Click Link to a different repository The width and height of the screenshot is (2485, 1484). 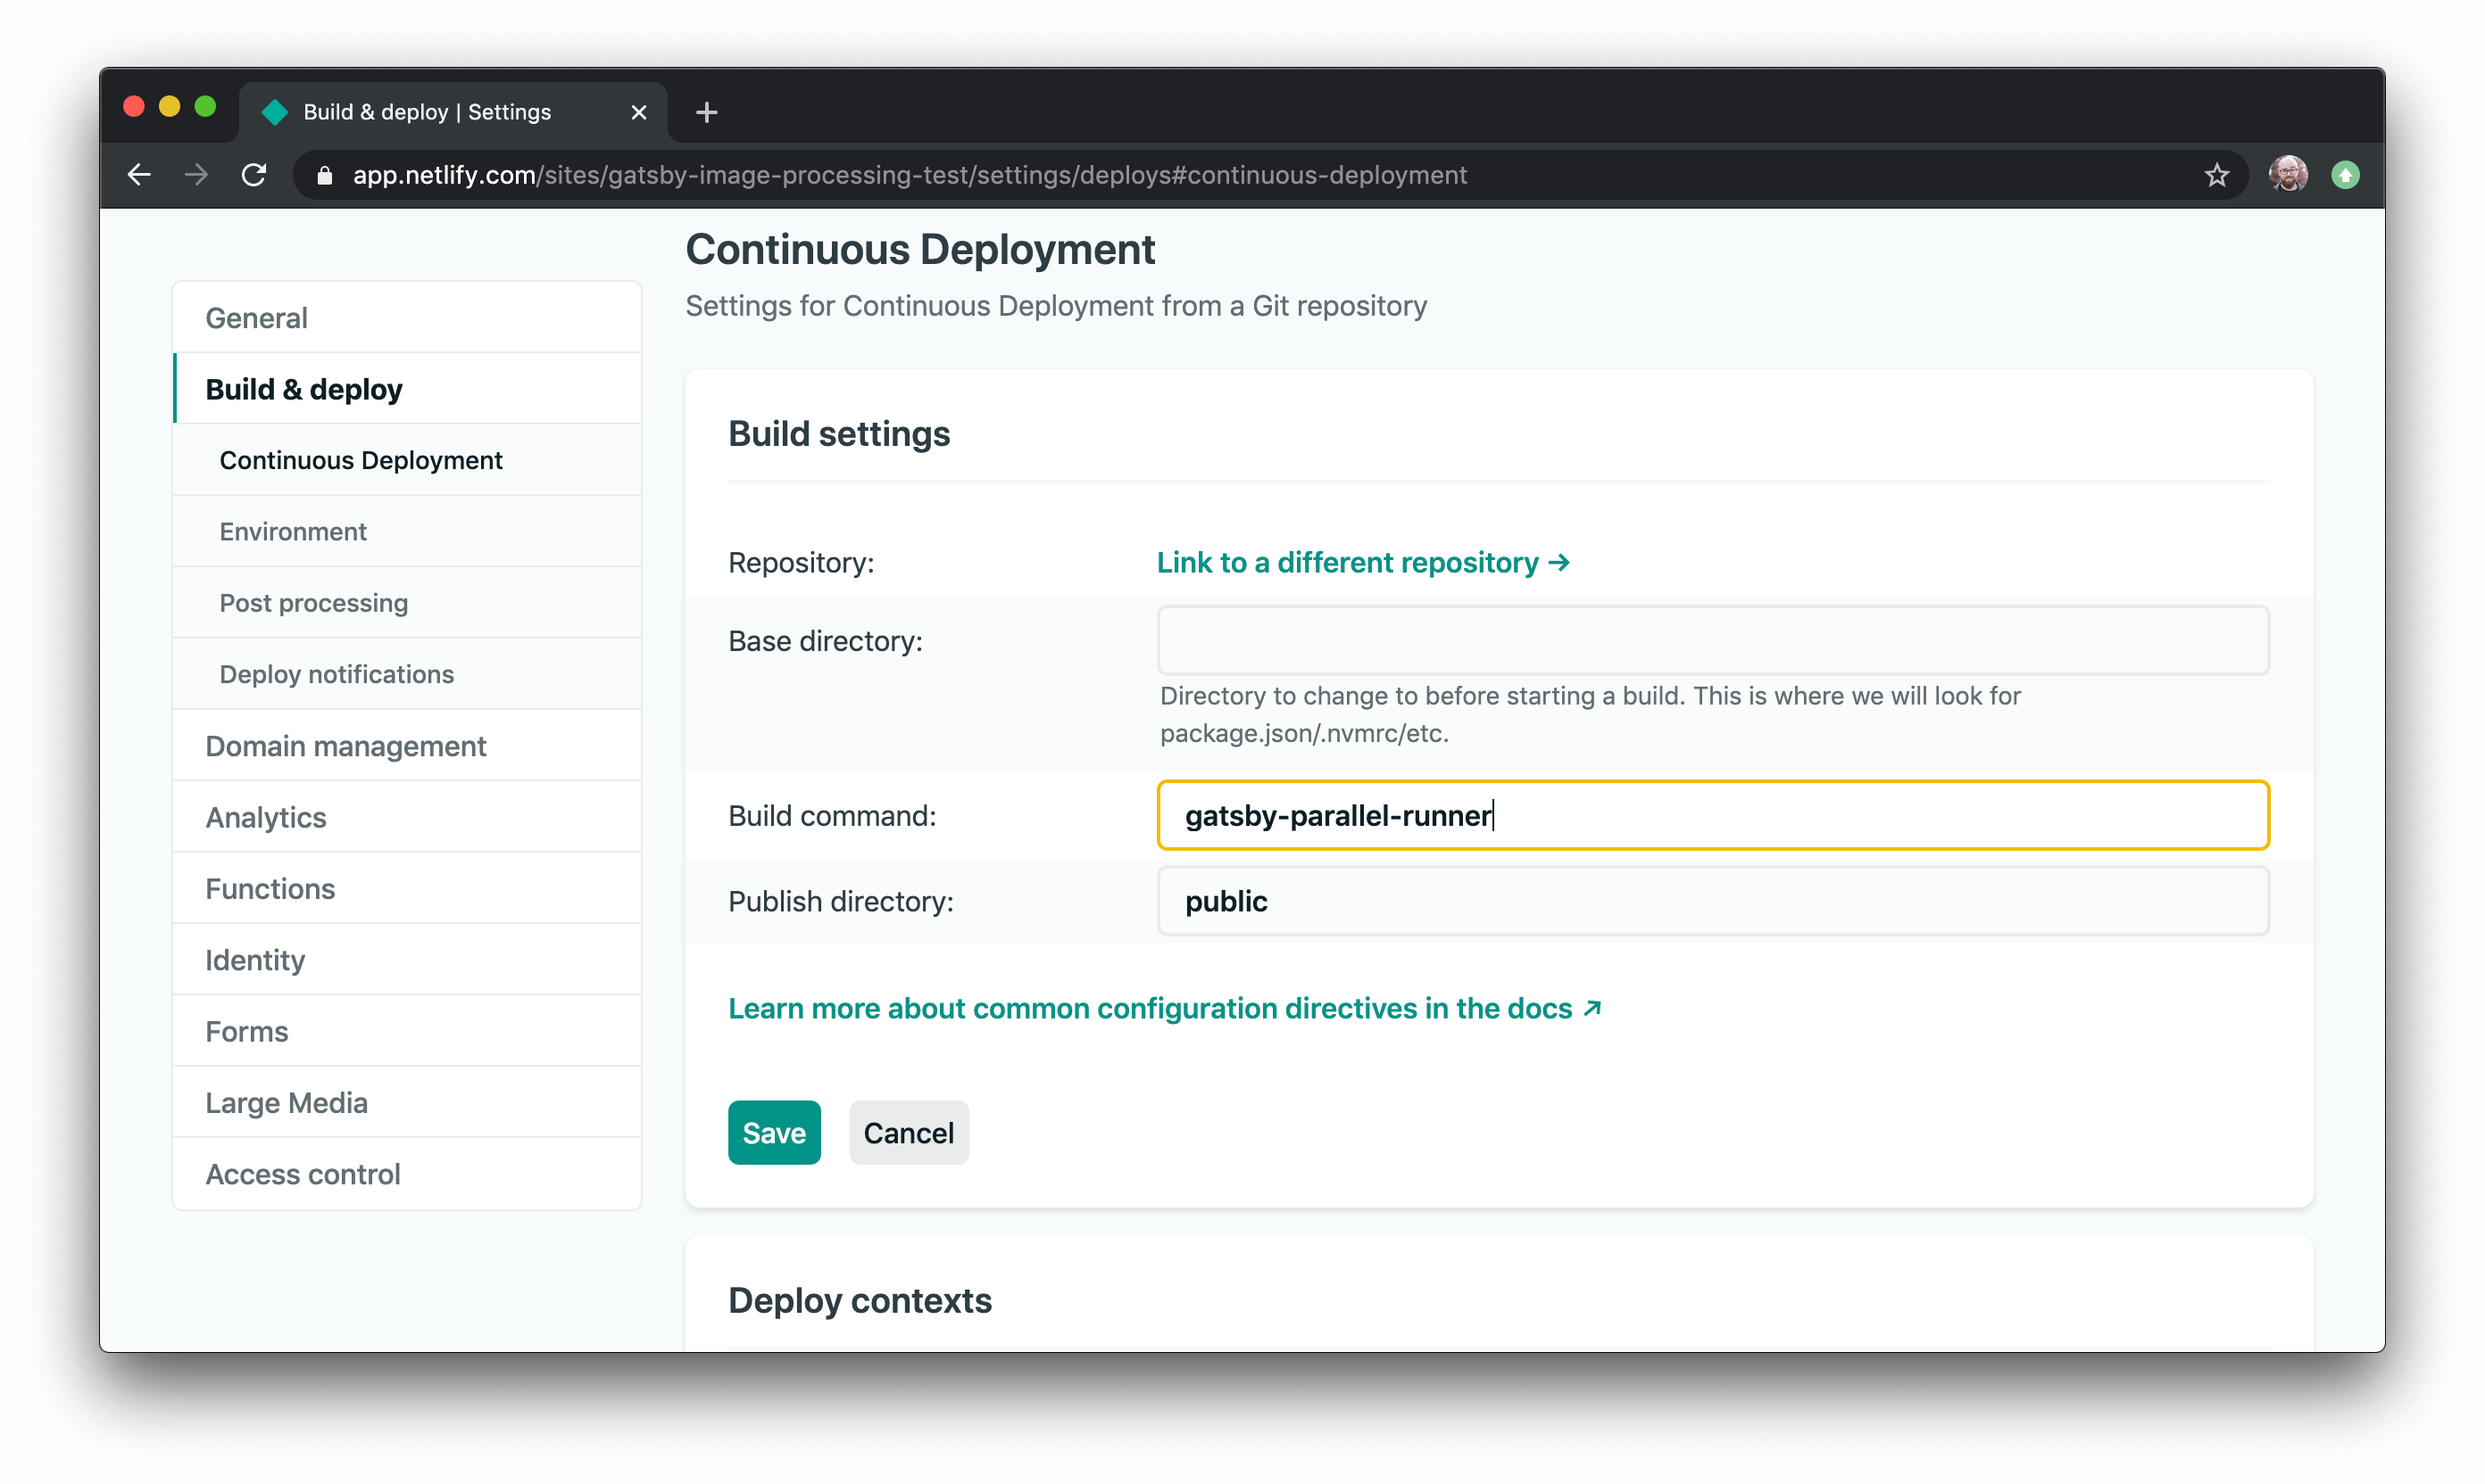[x=1363, y=560]
